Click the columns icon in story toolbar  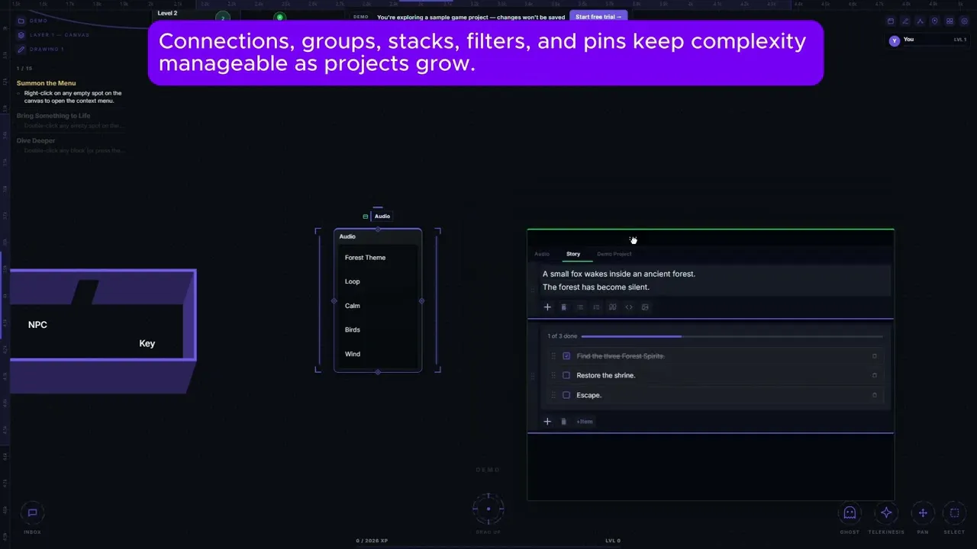coord(612,307)
